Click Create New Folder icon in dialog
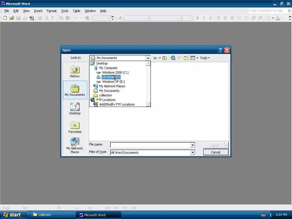Image resolution: width=292 pixels, height=219 pixels. point(186,58)
